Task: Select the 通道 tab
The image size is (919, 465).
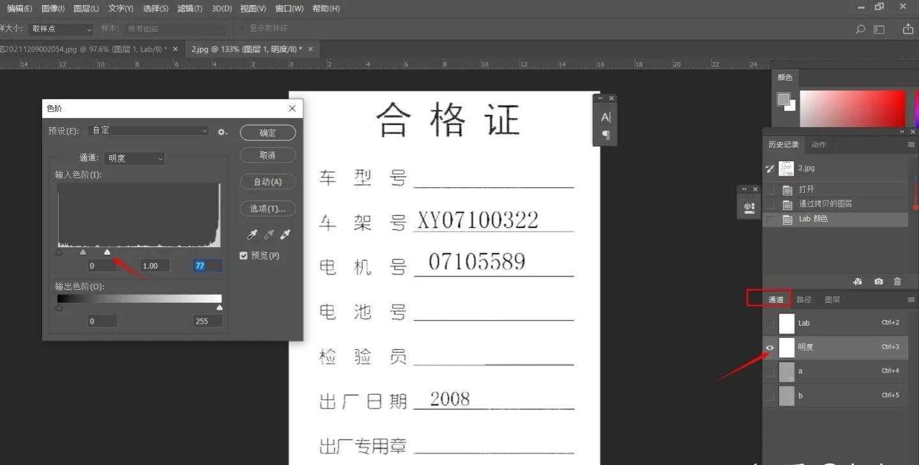Action: [x=776, y=300]
